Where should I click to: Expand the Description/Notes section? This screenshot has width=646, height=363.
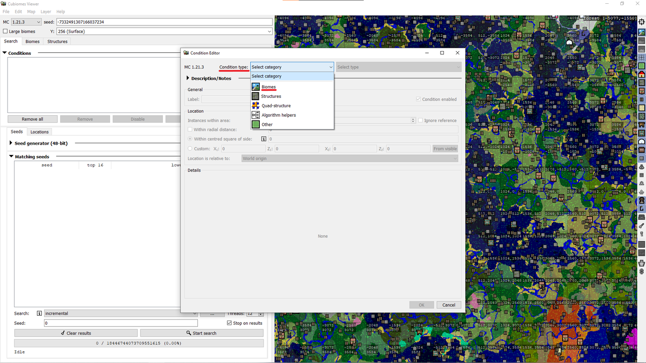188,78
